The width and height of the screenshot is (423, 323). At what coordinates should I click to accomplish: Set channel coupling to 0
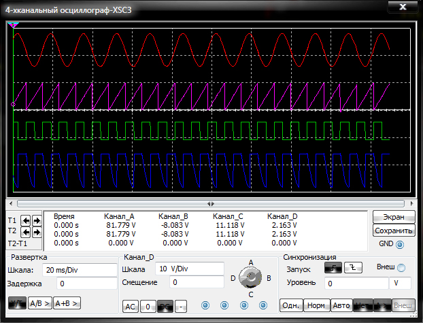click(x=148, y=307)
